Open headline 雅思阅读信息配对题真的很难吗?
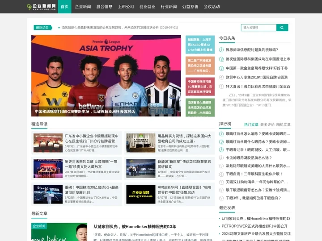The image size is (322, 241). pos(252,50)
